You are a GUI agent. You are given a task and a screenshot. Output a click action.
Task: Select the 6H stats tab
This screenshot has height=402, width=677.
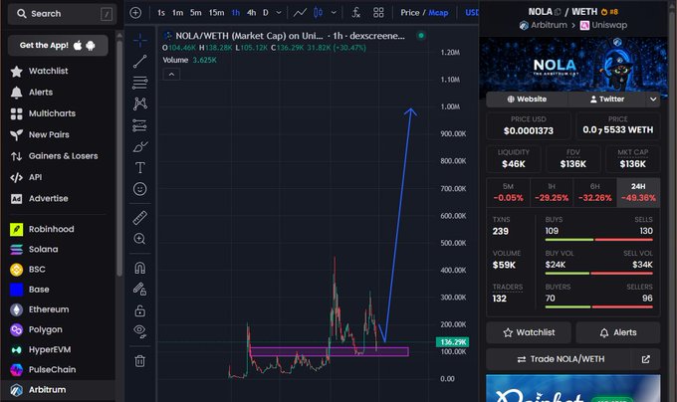[x=595, y=192]
